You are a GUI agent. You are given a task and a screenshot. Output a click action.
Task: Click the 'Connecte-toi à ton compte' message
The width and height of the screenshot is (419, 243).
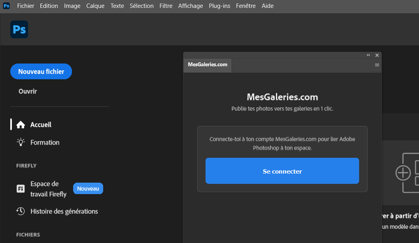pos(282,144)
